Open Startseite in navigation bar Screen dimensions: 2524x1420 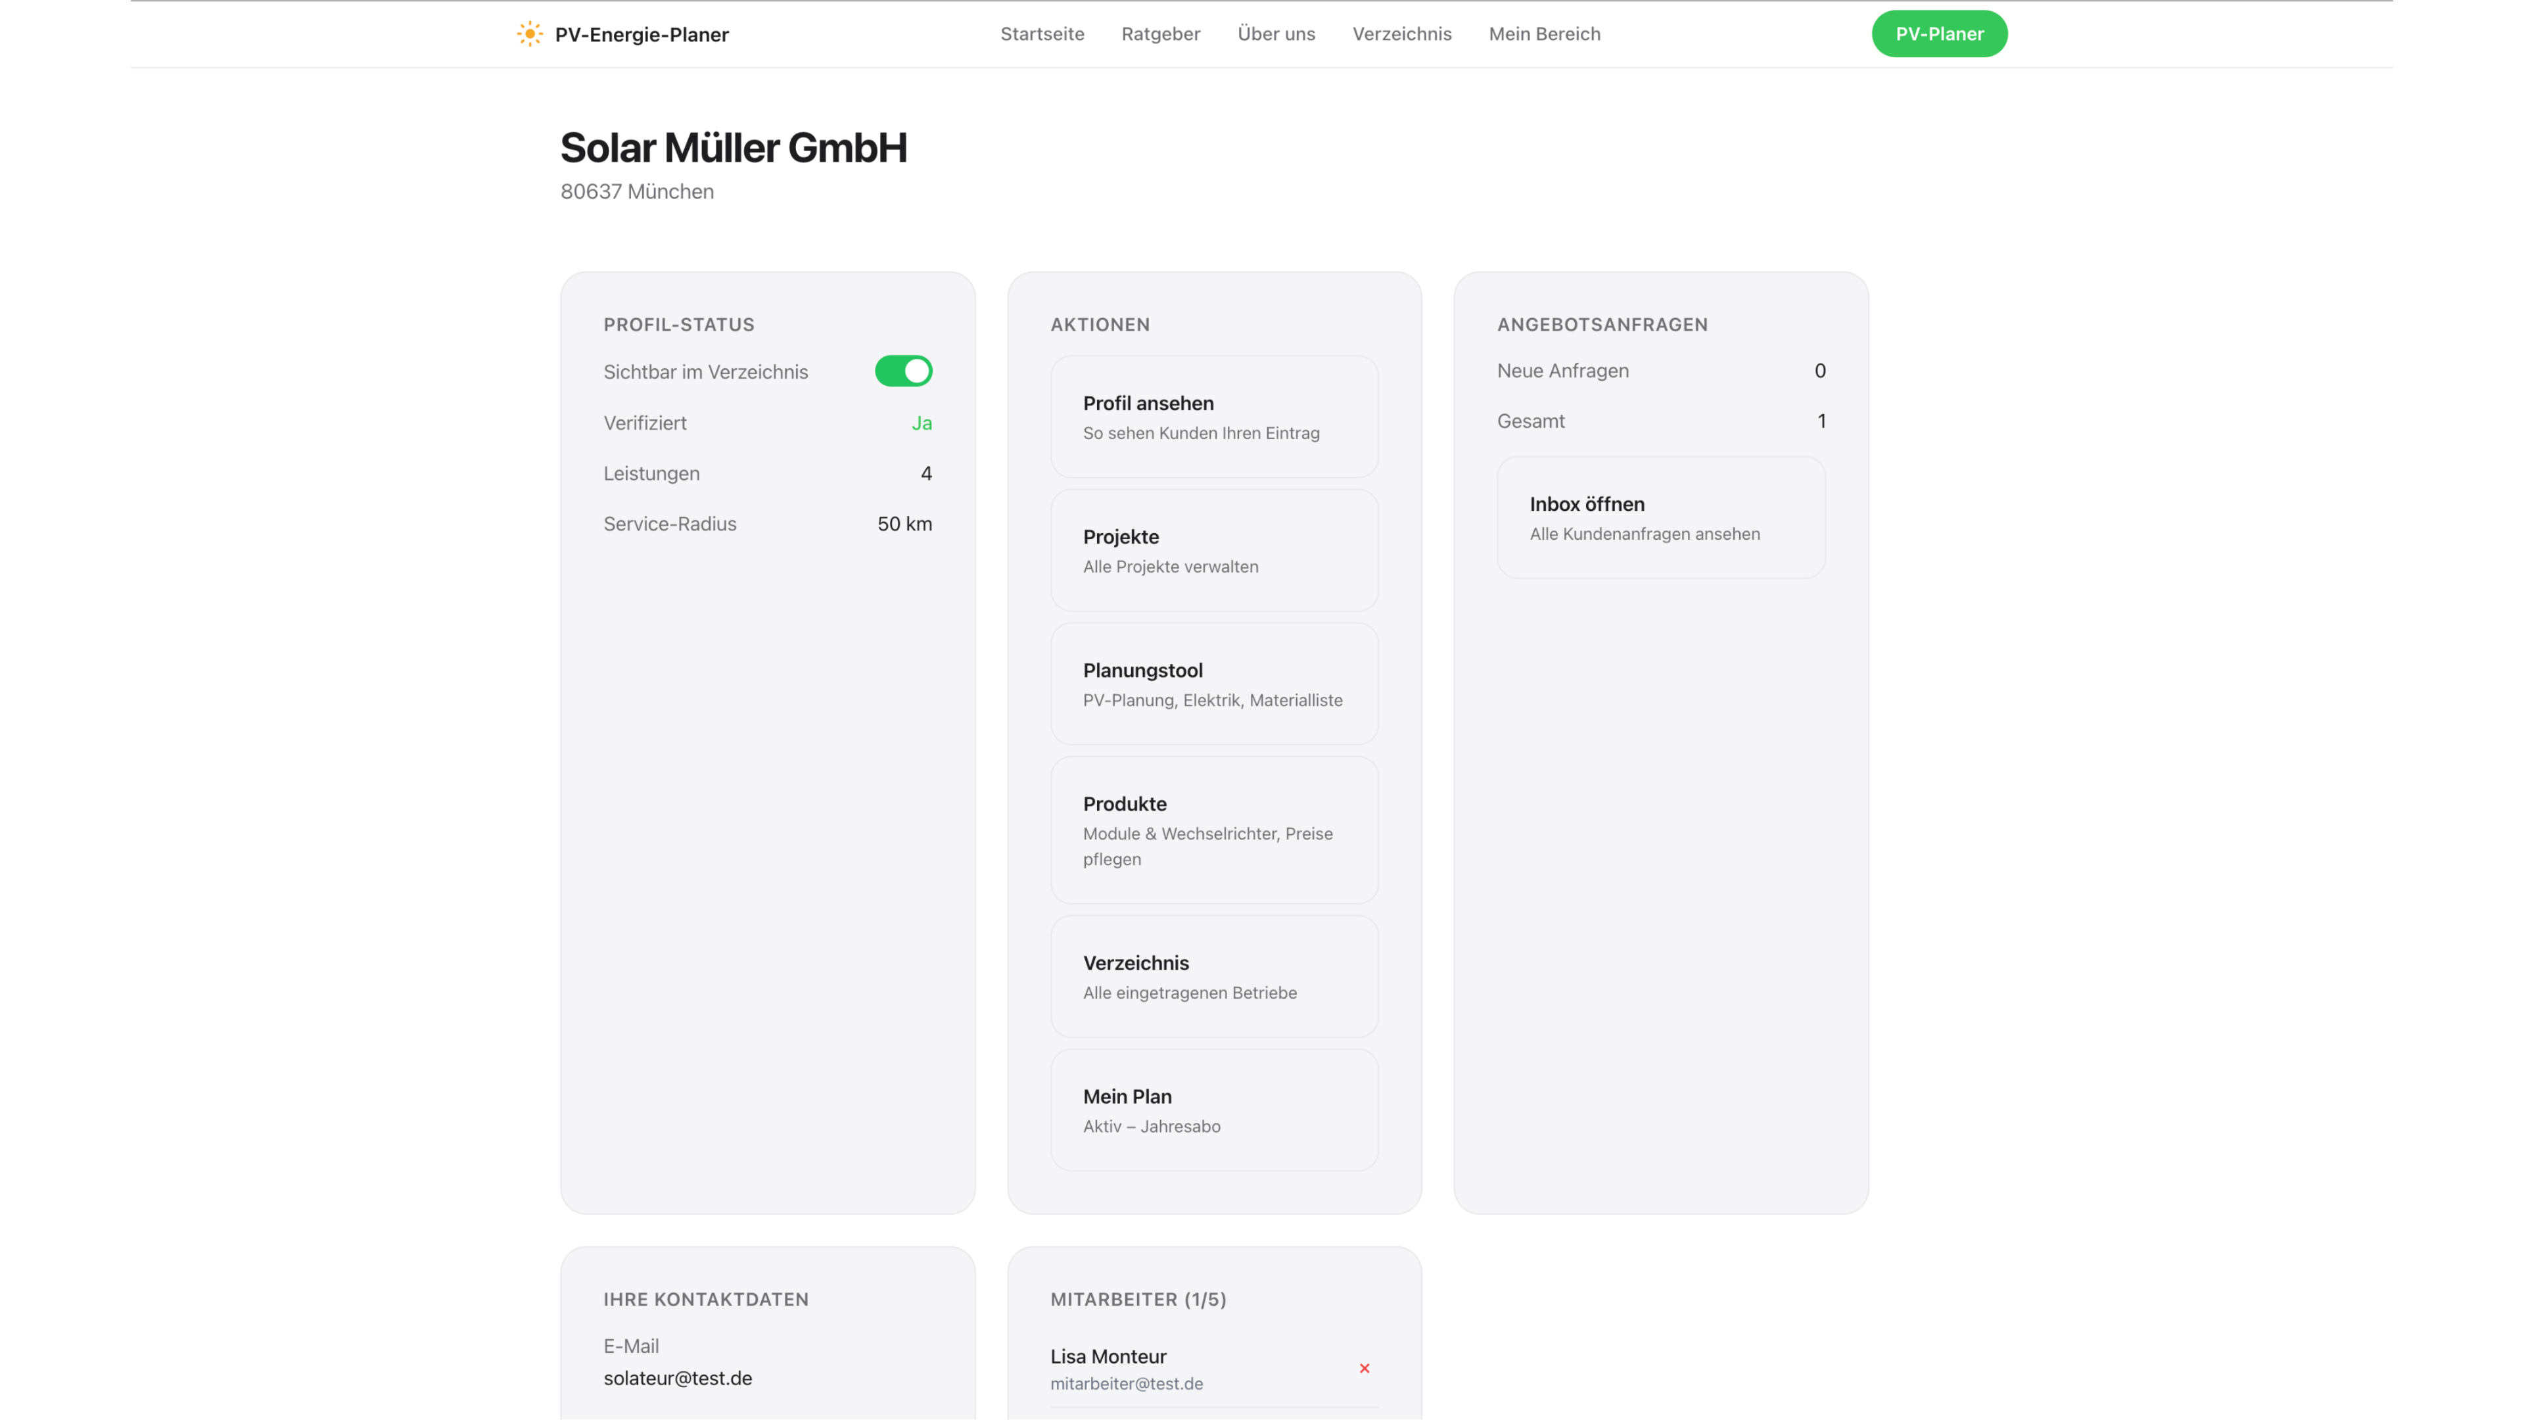1042,34
